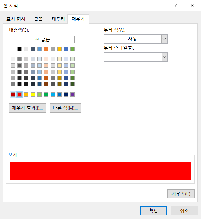Image resolution: width=201 pixels, height=219 pixels.
Task: Click the empty 무늬 스타일 combo field
Action: point(135,57)
